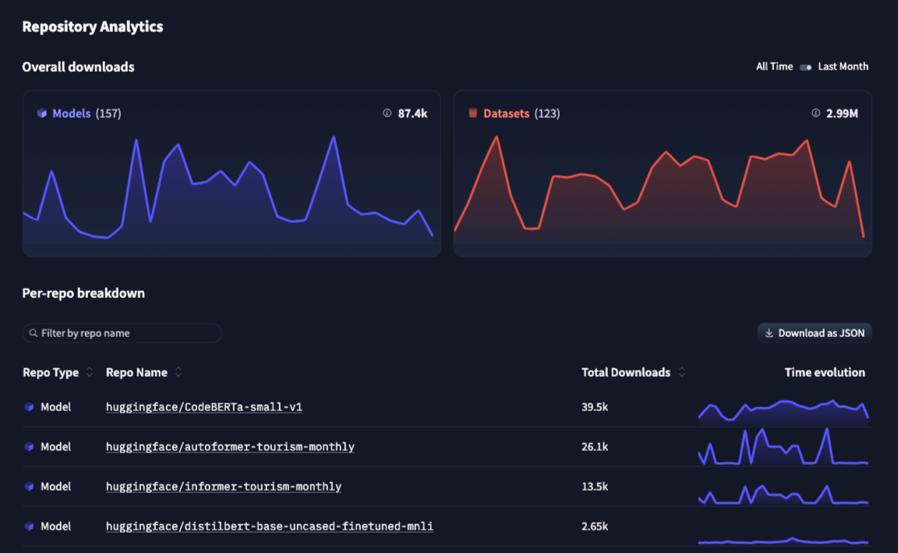898x553 pixels.
Task: Click the Models downloads sparkline chart
Action: pyautogui.click(x=232, y=187)
